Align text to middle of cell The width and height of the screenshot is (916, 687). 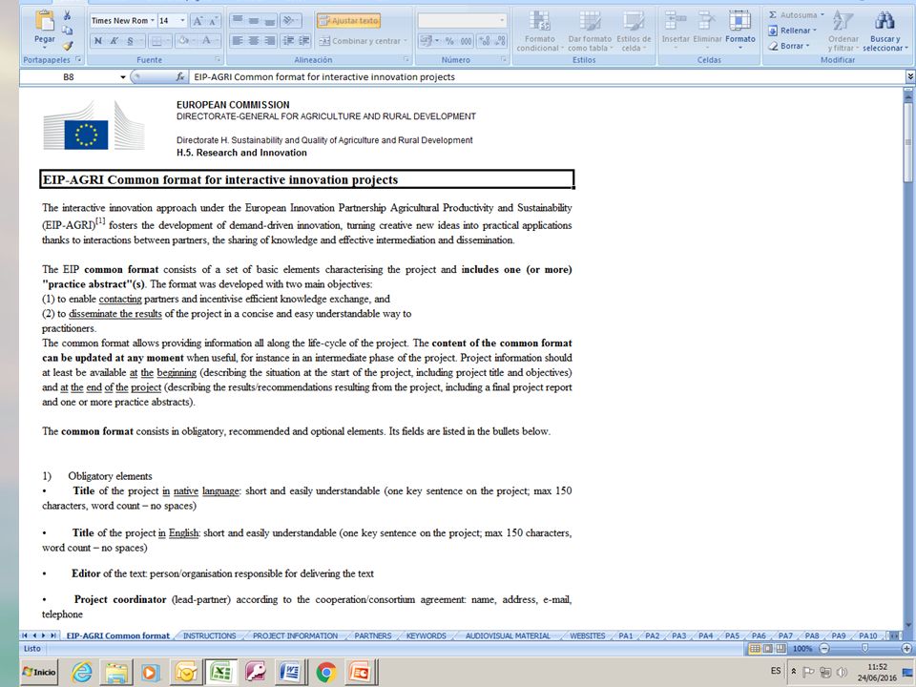[254, 21]
